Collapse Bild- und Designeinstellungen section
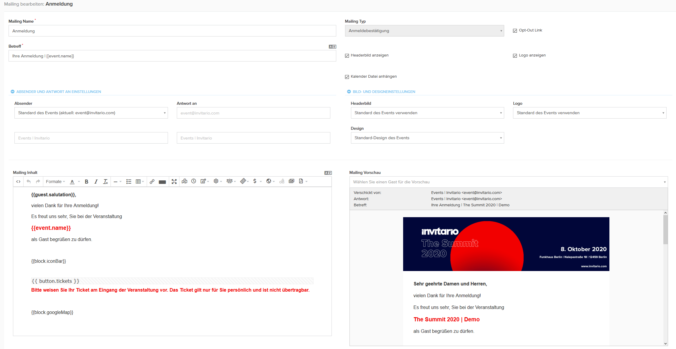The height and width of the screenshot is (349, 676). [349, 92]
